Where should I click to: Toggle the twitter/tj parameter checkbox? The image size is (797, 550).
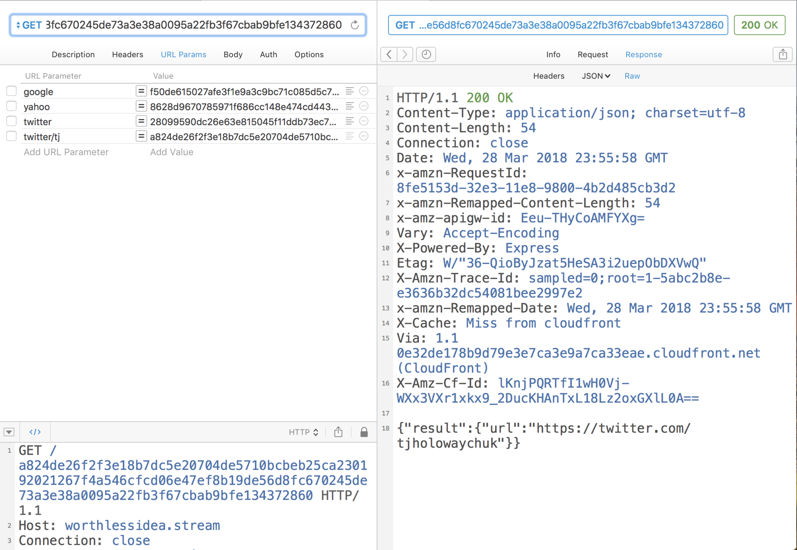(x=11, y=136)
